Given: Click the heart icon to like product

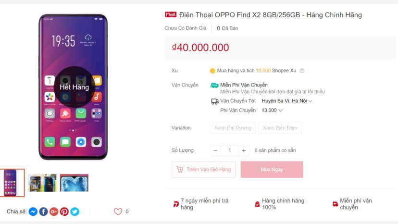Looking at the screenshot, I should coord(118,212).
